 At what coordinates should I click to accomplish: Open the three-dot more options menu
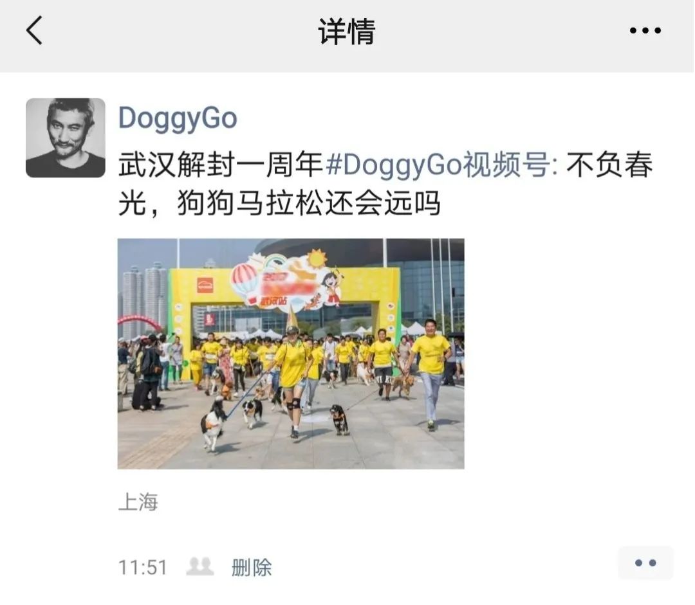click(645, 31)
